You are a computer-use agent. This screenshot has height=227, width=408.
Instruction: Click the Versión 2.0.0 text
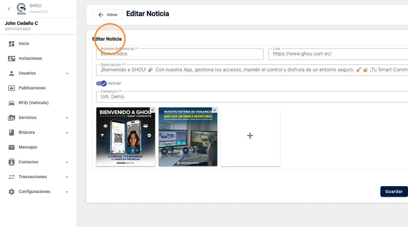(39, 12)
